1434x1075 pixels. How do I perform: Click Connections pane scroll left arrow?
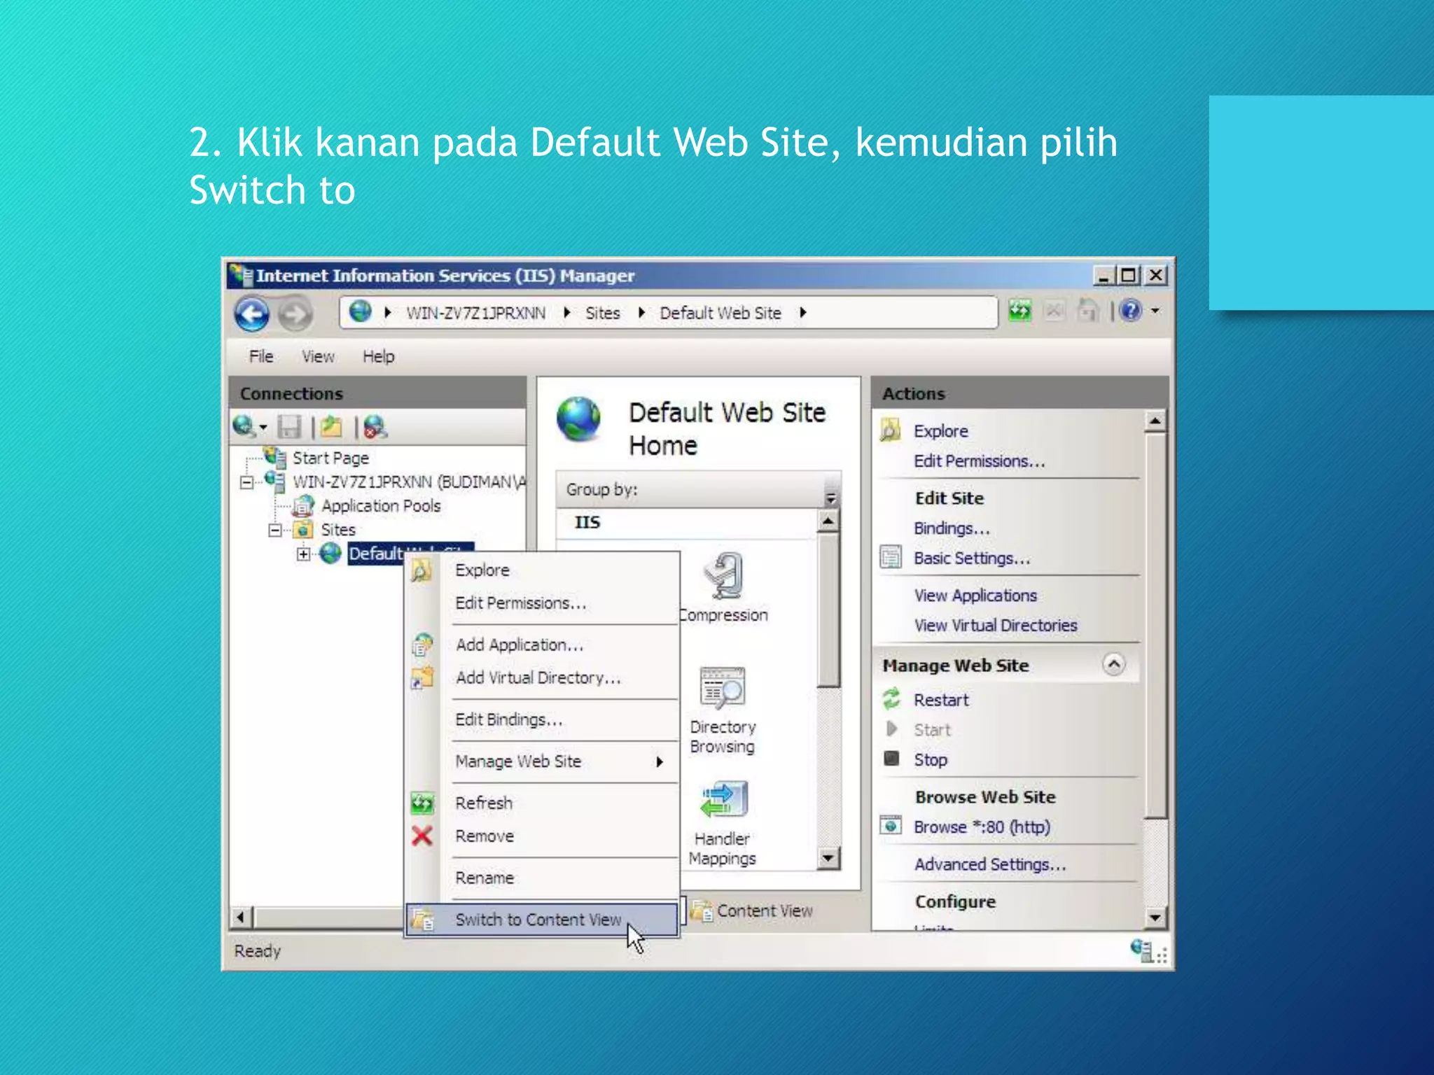(x=241, y=917)
